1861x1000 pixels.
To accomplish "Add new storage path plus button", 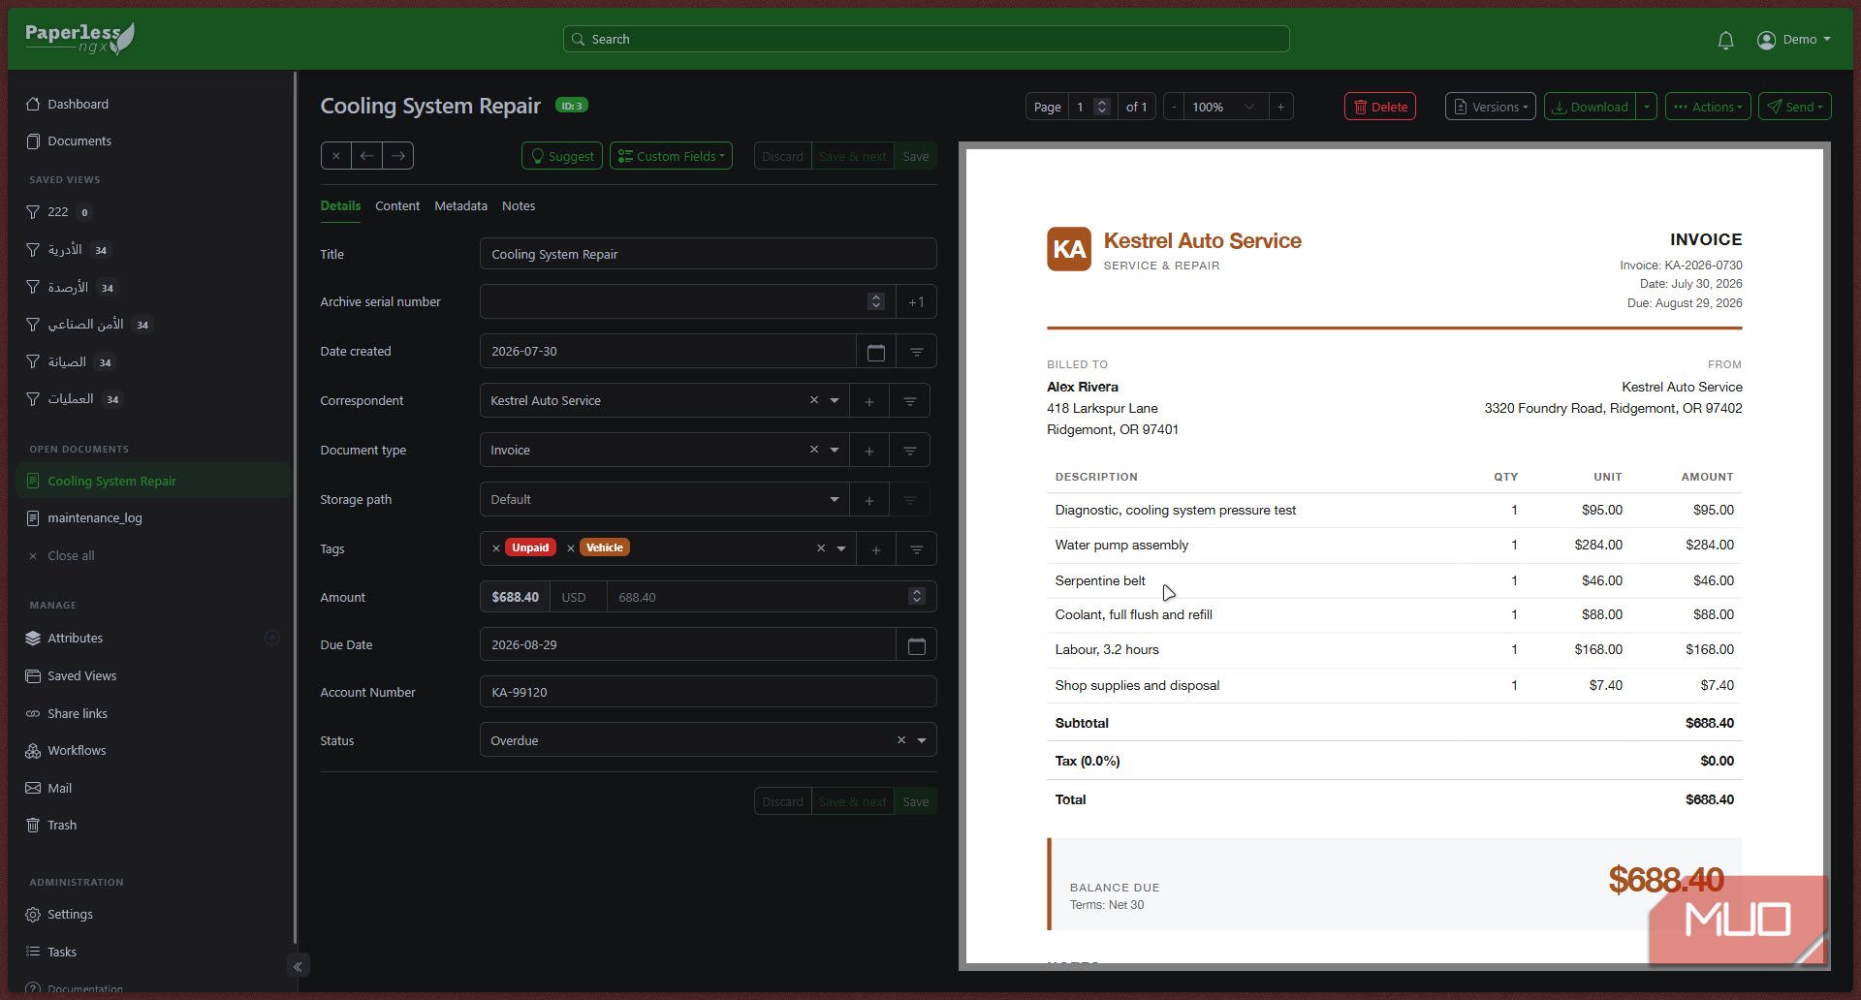I will [x=869, y=500].
